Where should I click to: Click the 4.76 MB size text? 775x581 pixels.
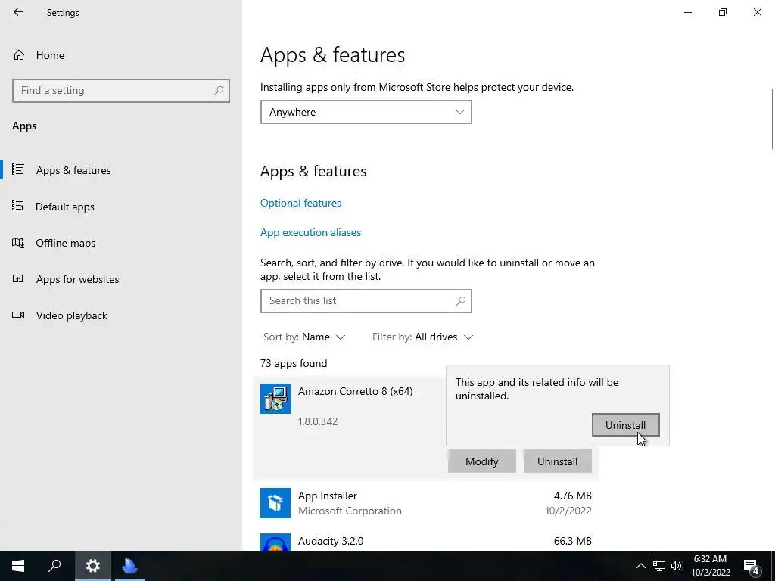point(573,496)
